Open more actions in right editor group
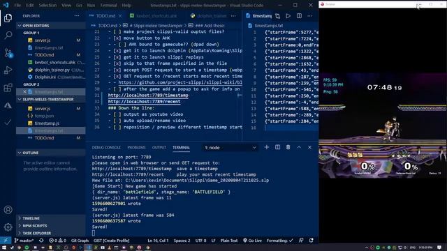 310,16
